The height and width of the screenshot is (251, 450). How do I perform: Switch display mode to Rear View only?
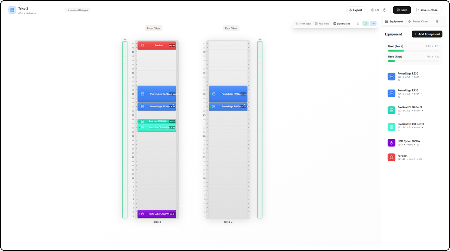pyautogui.click(x=322, y=23)
